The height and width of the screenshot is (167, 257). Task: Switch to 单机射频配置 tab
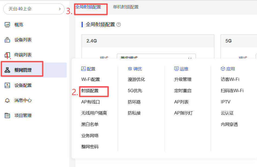(126, 7)
